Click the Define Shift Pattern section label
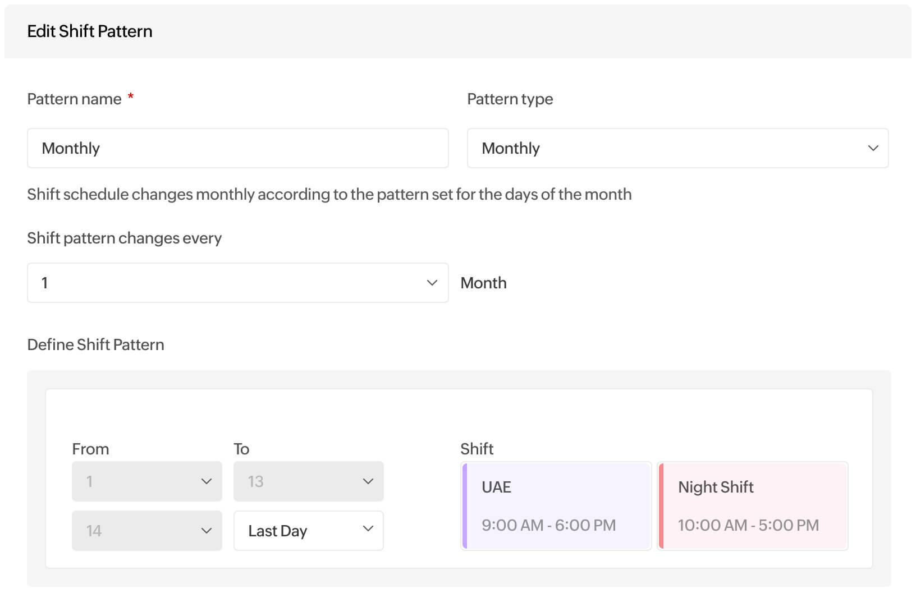Image resolution: width=916 pixels, height=607 pixels. 95,344
